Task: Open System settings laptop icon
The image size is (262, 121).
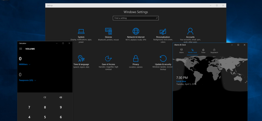Action: click(x=81, y=31)
